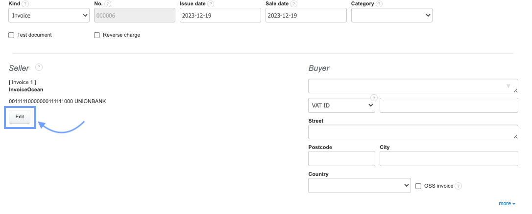The width and height of the screenshot is (532, 214).
Task: Click the seller Edit button
Action: tap(20, 117)
